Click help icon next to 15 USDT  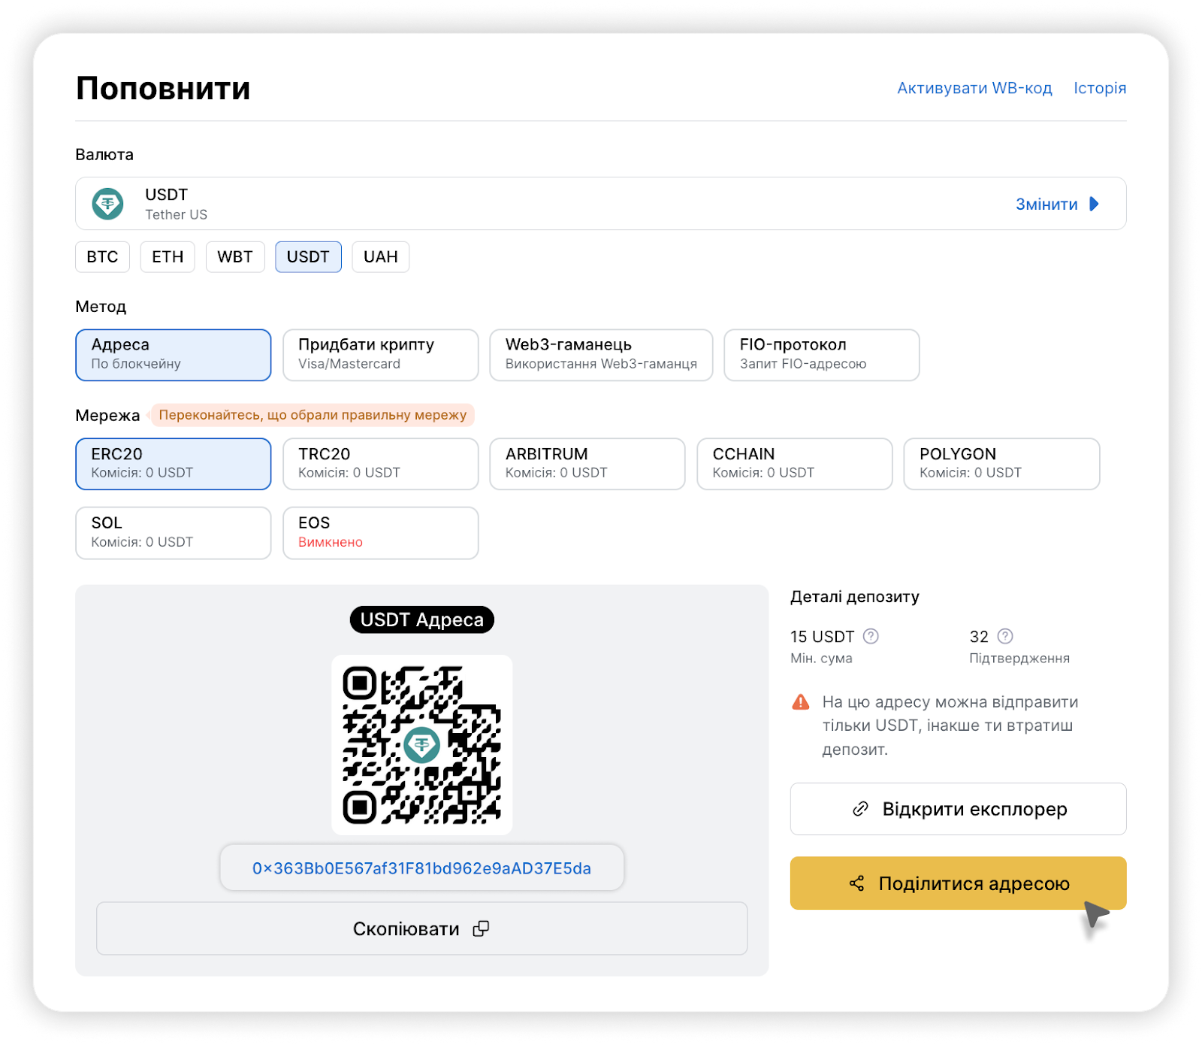click(x=871, y=637)
